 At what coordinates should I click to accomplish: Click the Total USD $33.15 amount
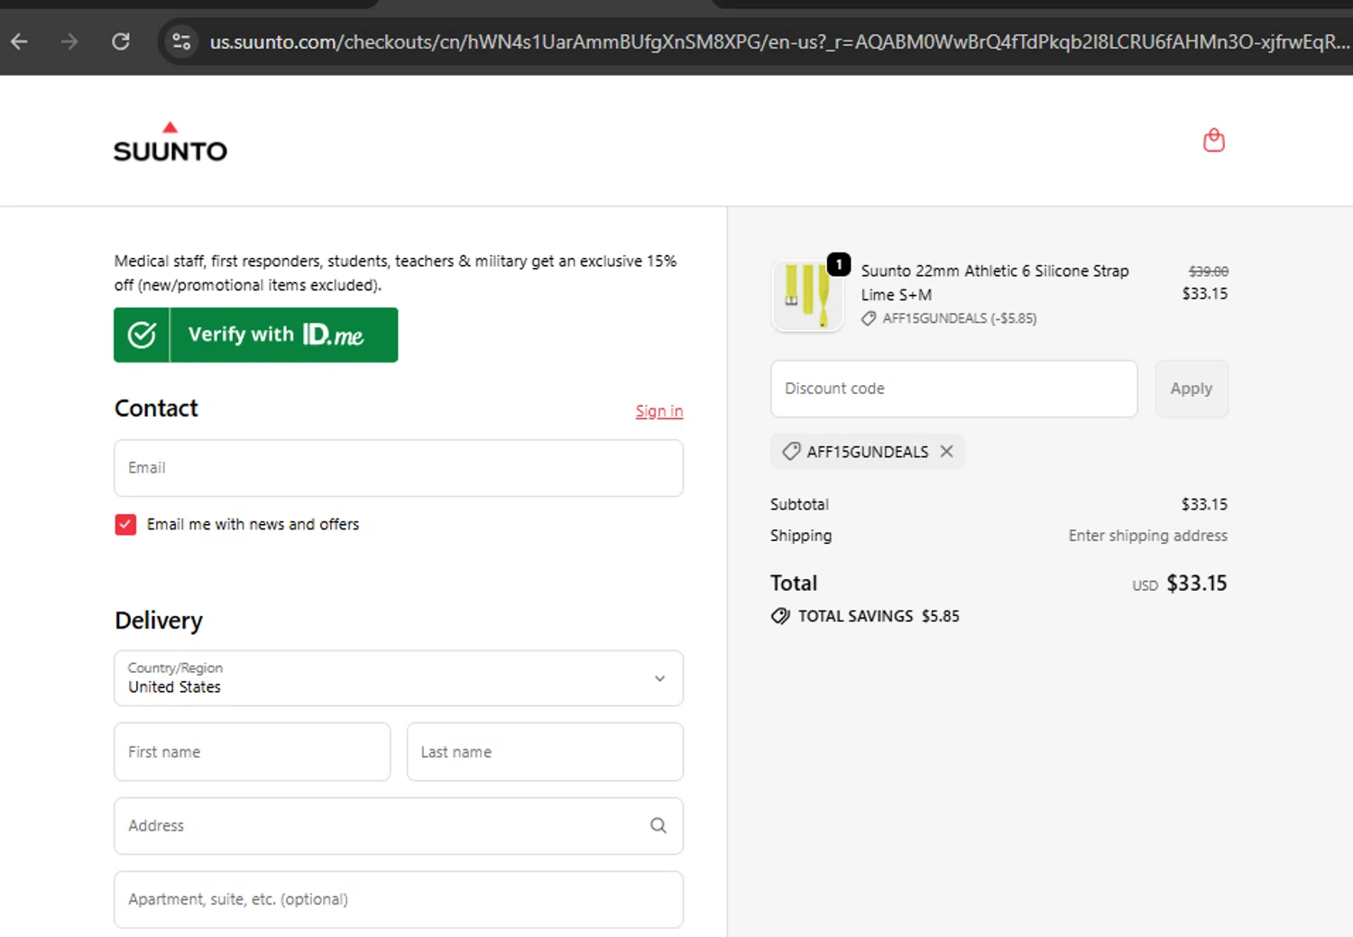tap(1196, 583)
